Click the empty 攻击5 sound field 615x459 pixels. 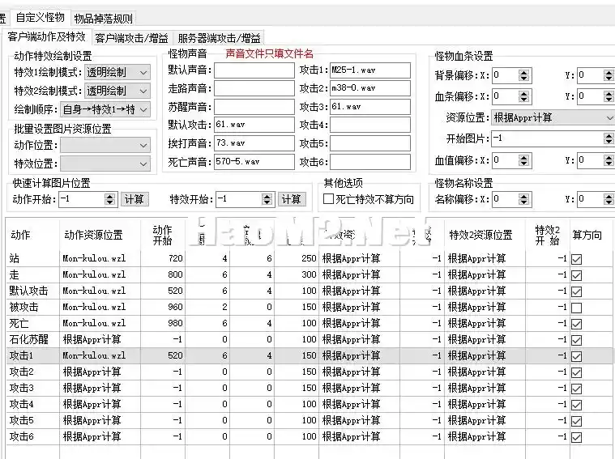pos(370,143)
